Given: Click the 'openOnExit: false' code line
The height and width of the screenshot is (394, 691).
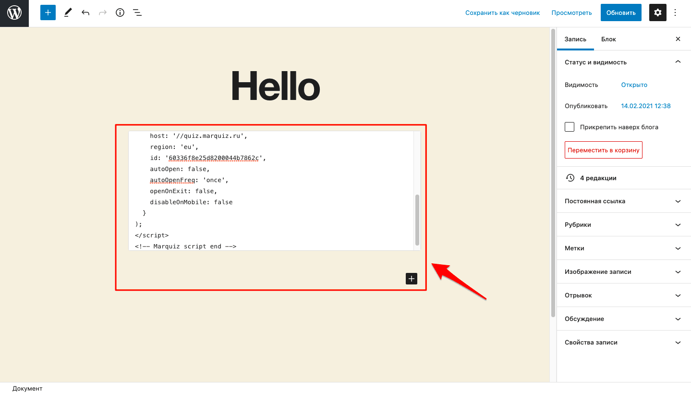Looking at the screenshot, I should point(183,191).
